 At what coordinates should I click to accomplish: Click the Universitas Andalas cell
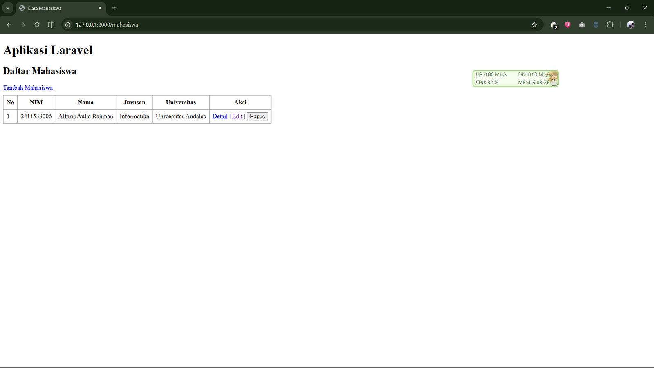[181, 116]
